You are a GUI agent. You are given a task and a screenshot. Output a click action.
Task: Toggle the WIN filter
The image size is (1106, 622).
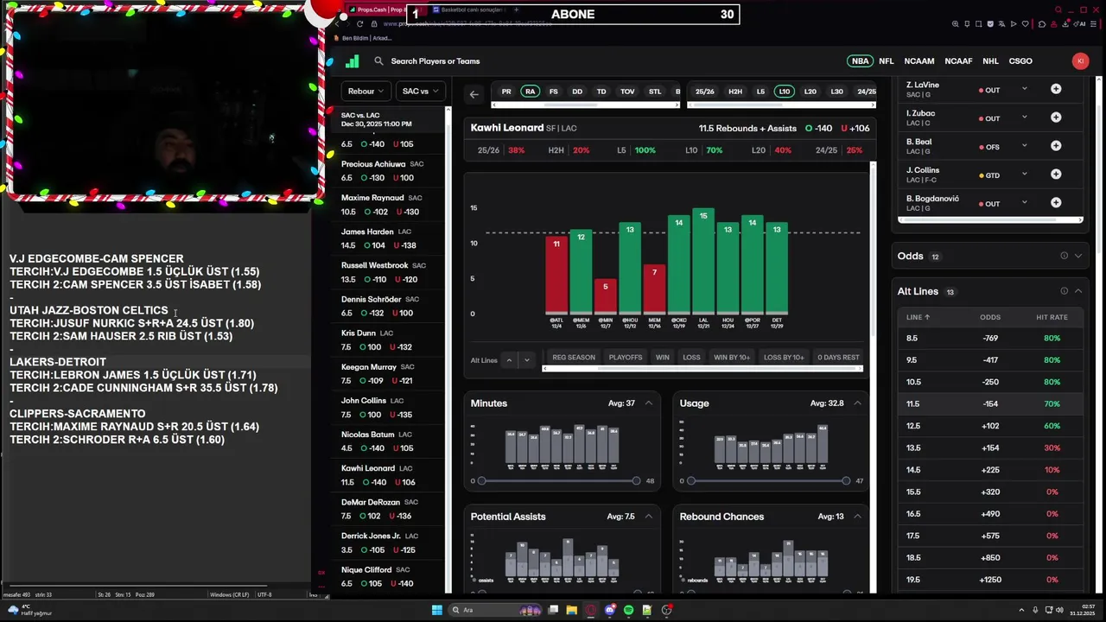(662, 357)
